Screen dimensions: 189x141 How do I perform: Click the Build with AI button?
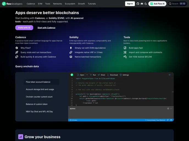pyautogui.click(x=24, y=28)
